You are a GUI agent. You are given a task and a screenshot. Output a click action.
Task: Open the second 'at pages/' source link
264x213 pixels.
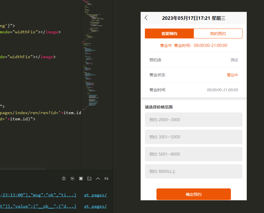coord(95,206)
